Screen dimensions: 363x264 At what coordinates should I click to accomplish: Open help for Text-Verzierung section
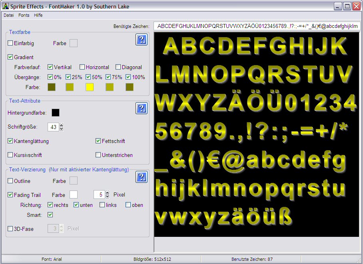(x=142, y=177)
